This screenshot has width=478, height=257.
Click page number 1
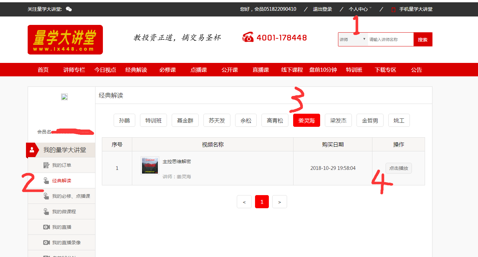262,202
